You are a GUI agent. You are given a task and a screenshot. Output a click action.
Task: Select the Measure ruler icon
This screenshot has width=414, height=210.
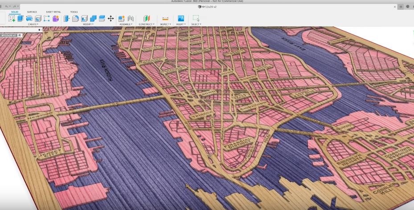coord(165,18)
